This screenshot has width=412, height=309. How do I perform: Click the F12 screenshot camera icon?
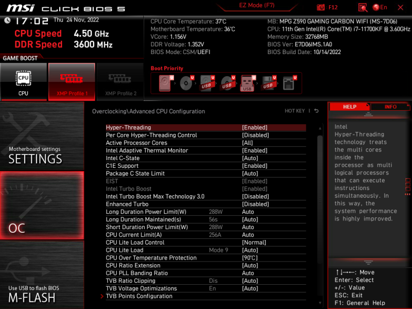click(321, 7)
